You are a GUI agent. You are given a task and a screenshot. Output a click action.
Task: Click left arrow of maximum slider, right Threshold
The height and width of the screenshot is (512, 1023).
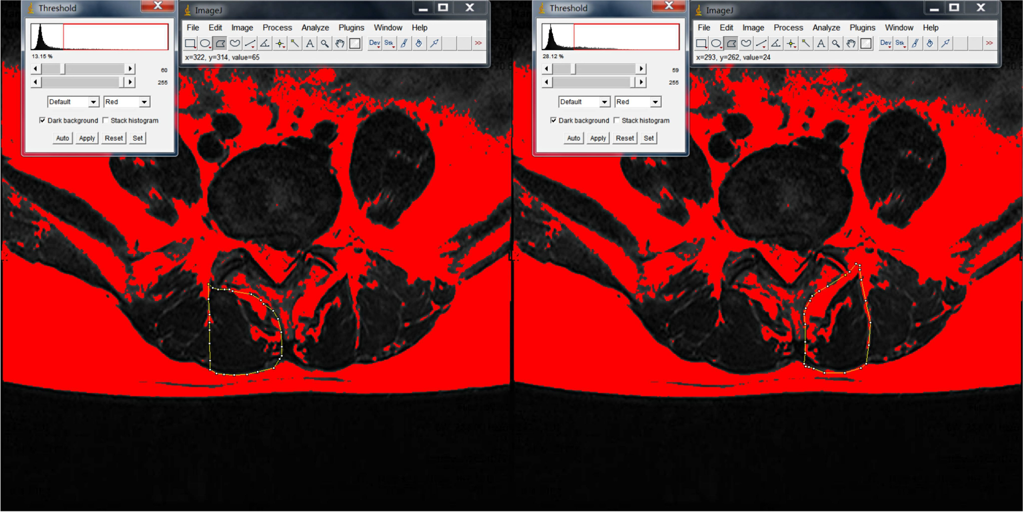coord(547,83)
